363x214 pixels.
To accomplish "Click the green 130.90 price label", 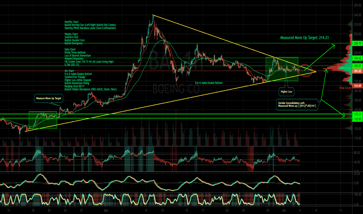I will (x=357, y=119).
